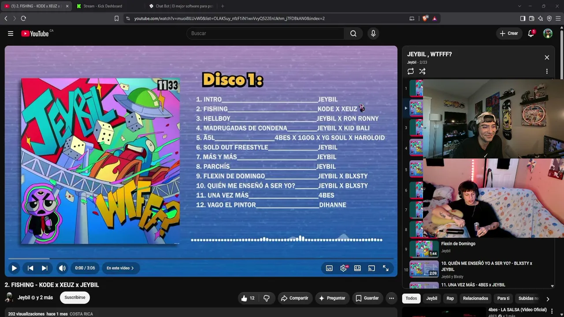The width and height of the screenshot is (564, 317).
Task: Play QUIÉN ME ENSEÑÓ A SER YO? from playlist
Action: pos(478,269)
